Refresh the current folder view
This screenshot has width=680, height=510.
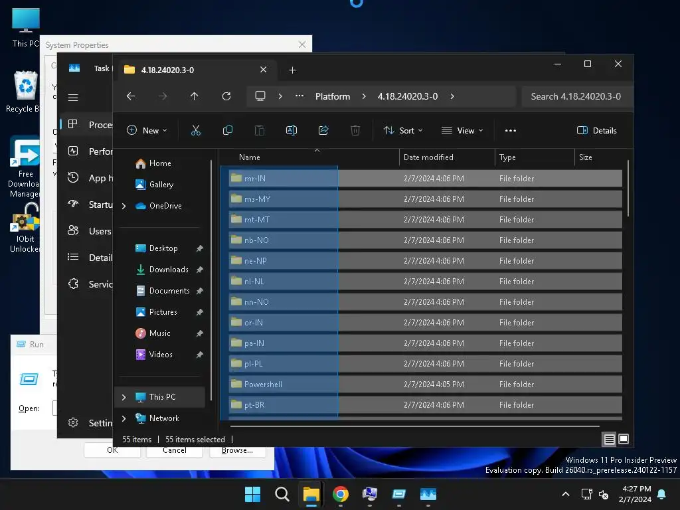point(226,96)
